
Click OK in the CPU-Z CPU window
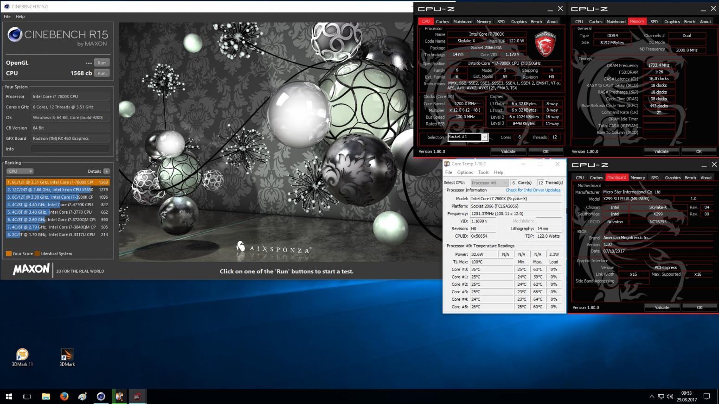(546, 151)
